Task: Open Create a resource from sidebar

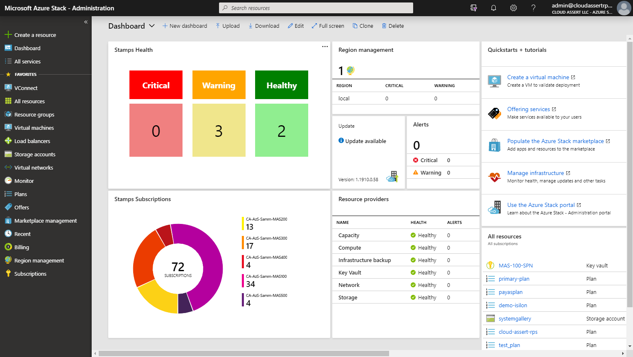Action: pos(35,35)
